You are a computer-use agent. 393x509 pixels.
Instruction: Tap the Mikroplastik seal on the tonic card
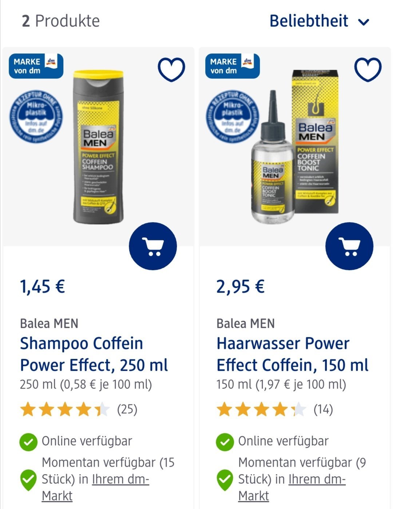[232, 116]
